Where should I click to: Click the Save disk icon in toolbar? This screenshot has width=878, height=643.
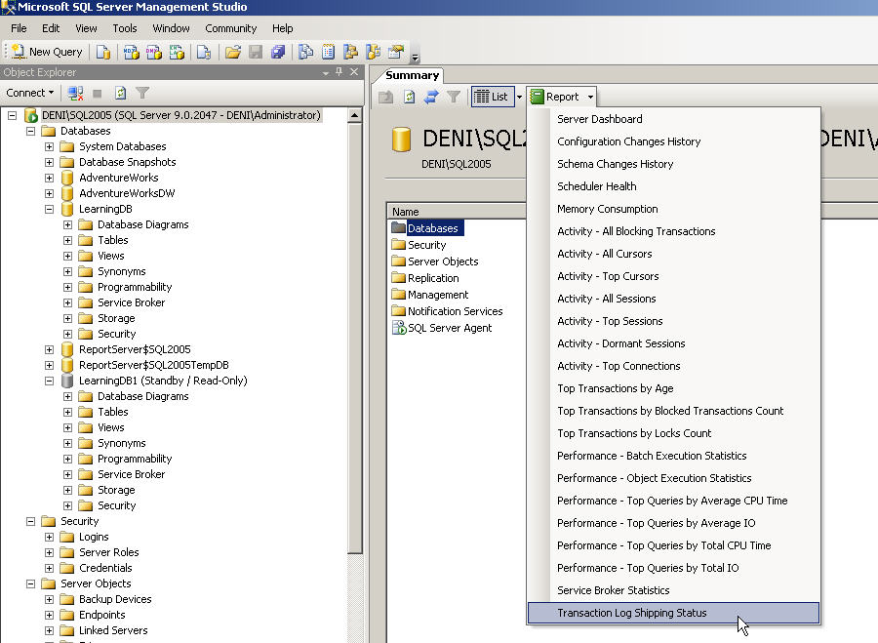(256, 52)
